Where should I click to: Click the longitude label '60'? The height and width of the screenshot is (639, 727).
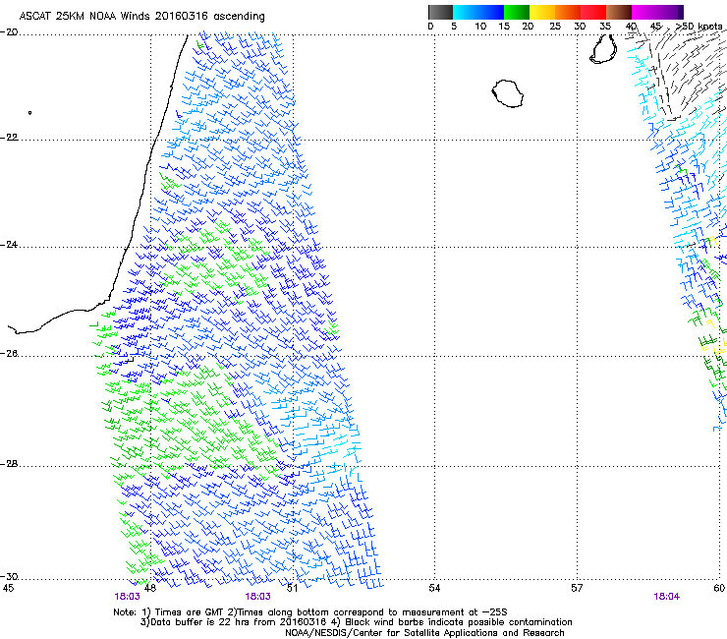pos(719,589)
